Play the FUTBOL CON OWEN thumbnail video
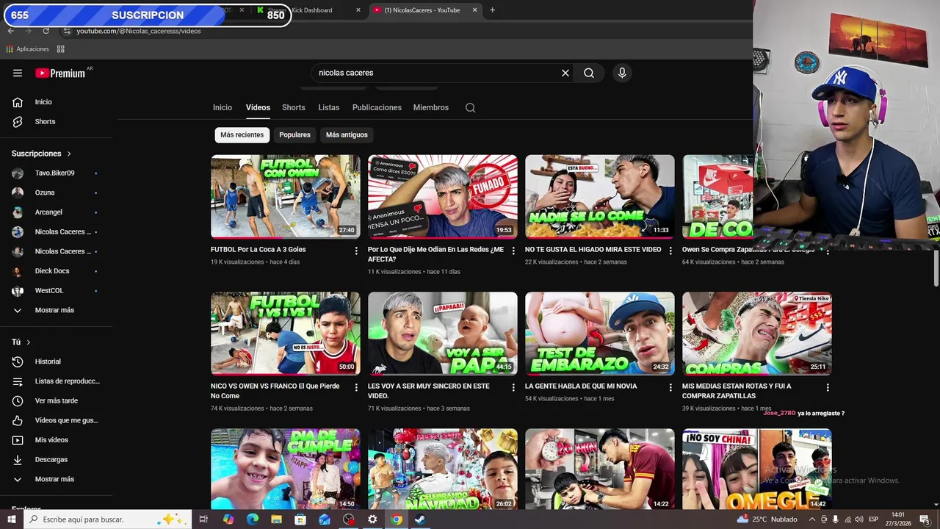This screenshot has width=940, height=529. pyautogui.click(x=286, y=197)
